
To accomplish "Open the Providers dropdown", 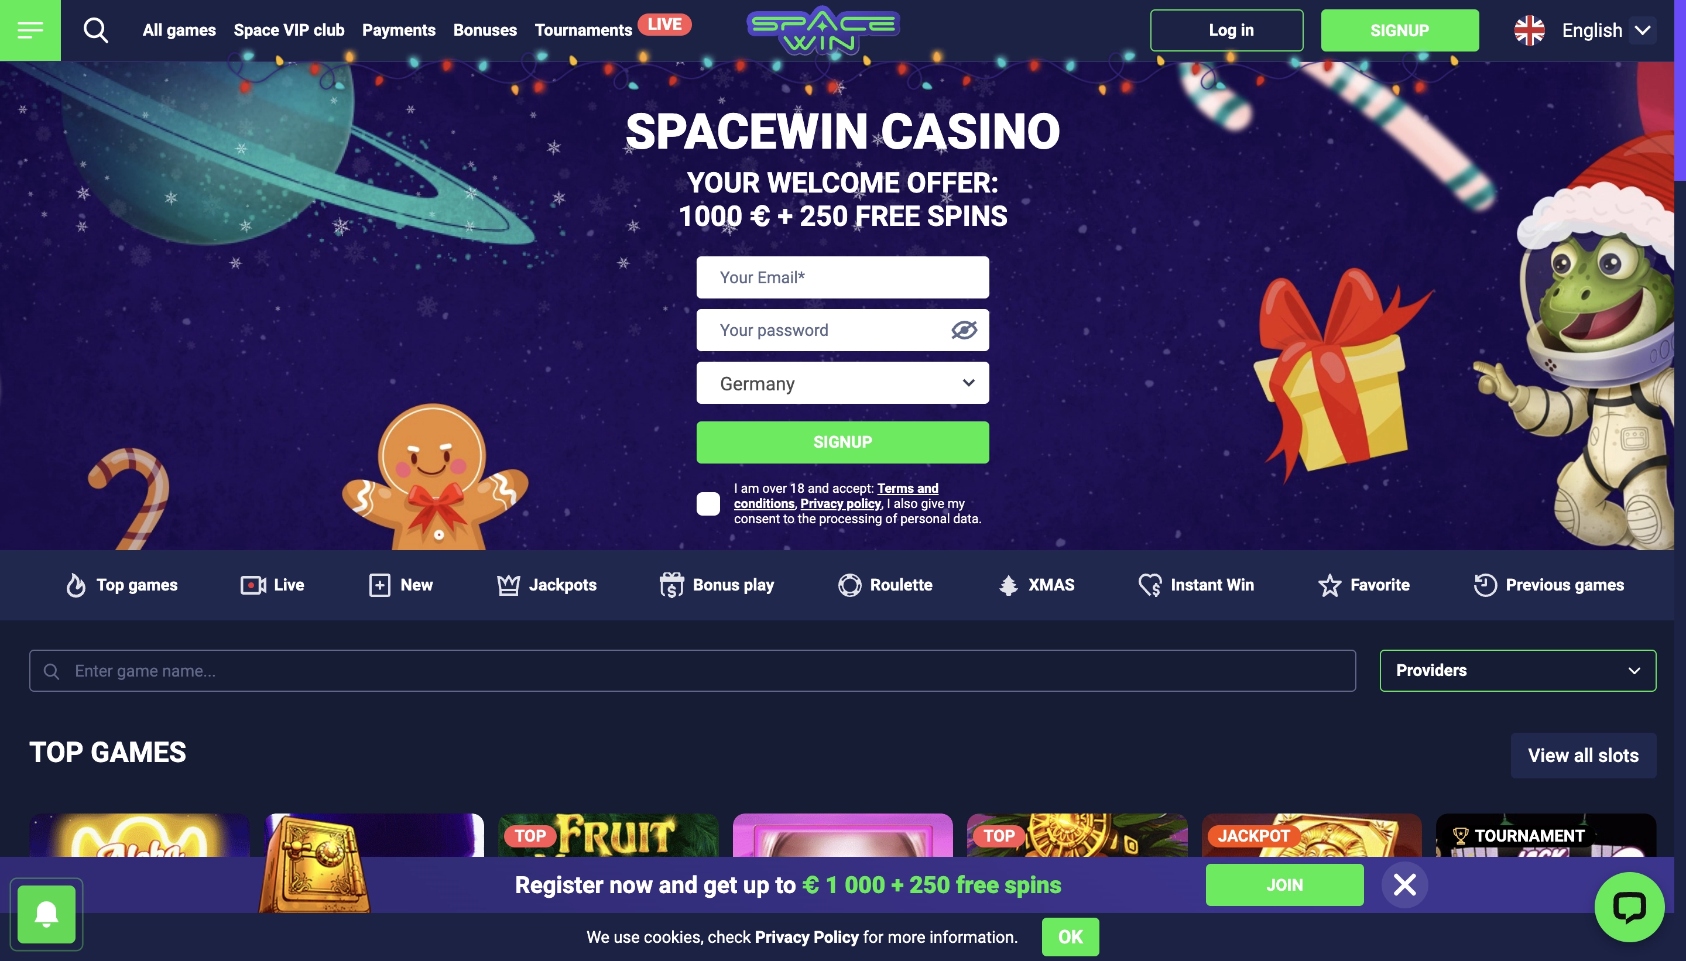I will pos(1517,671).
